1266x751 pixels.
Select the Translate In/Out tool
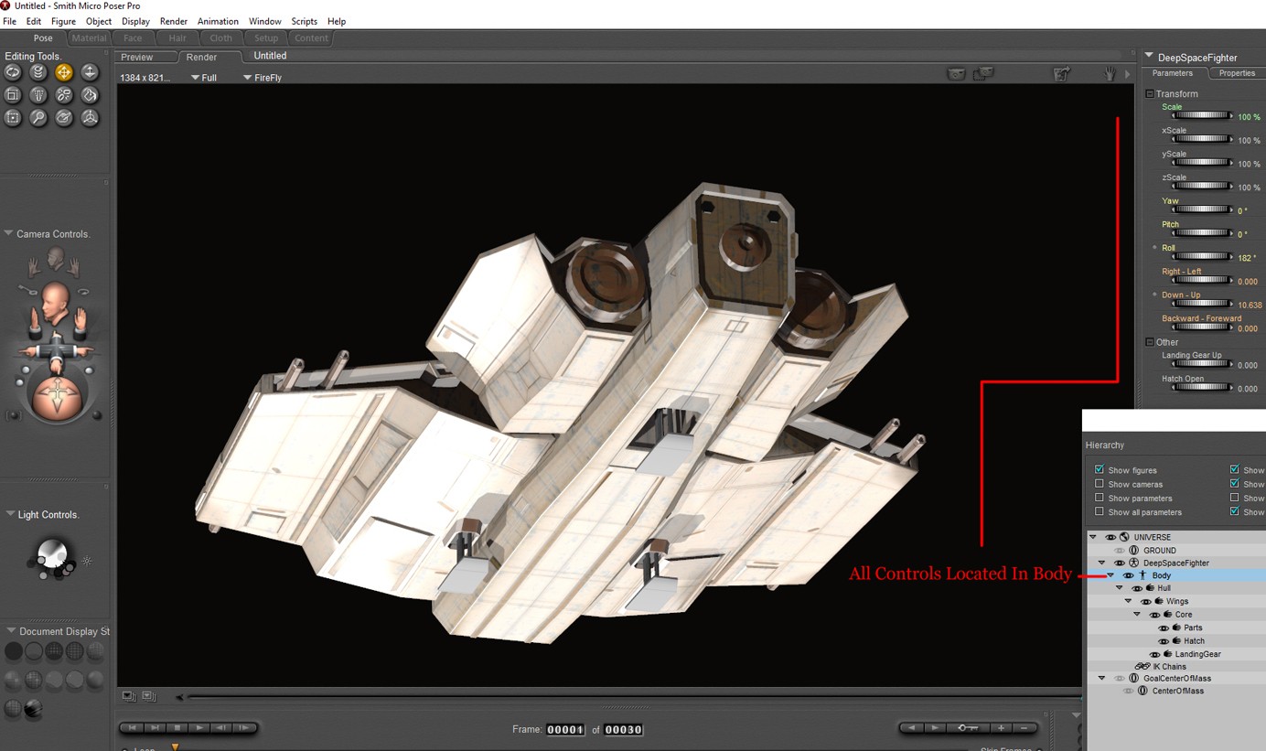coord(90,72)
